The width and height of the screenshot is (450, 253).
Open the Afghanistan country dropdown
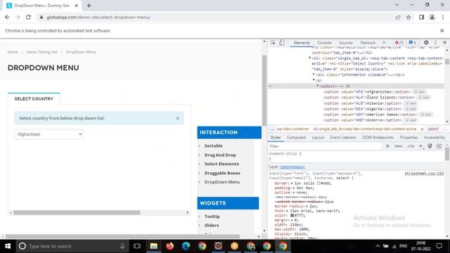click(x=49, y=134)
